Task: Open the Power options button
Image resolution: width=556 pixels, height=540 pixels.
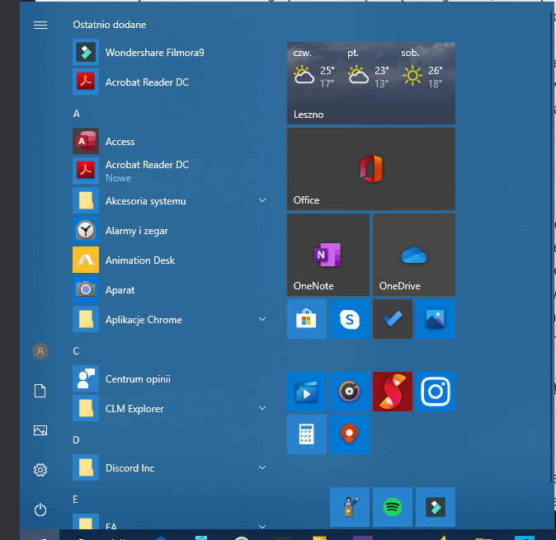Action: [x=40, y=509]
